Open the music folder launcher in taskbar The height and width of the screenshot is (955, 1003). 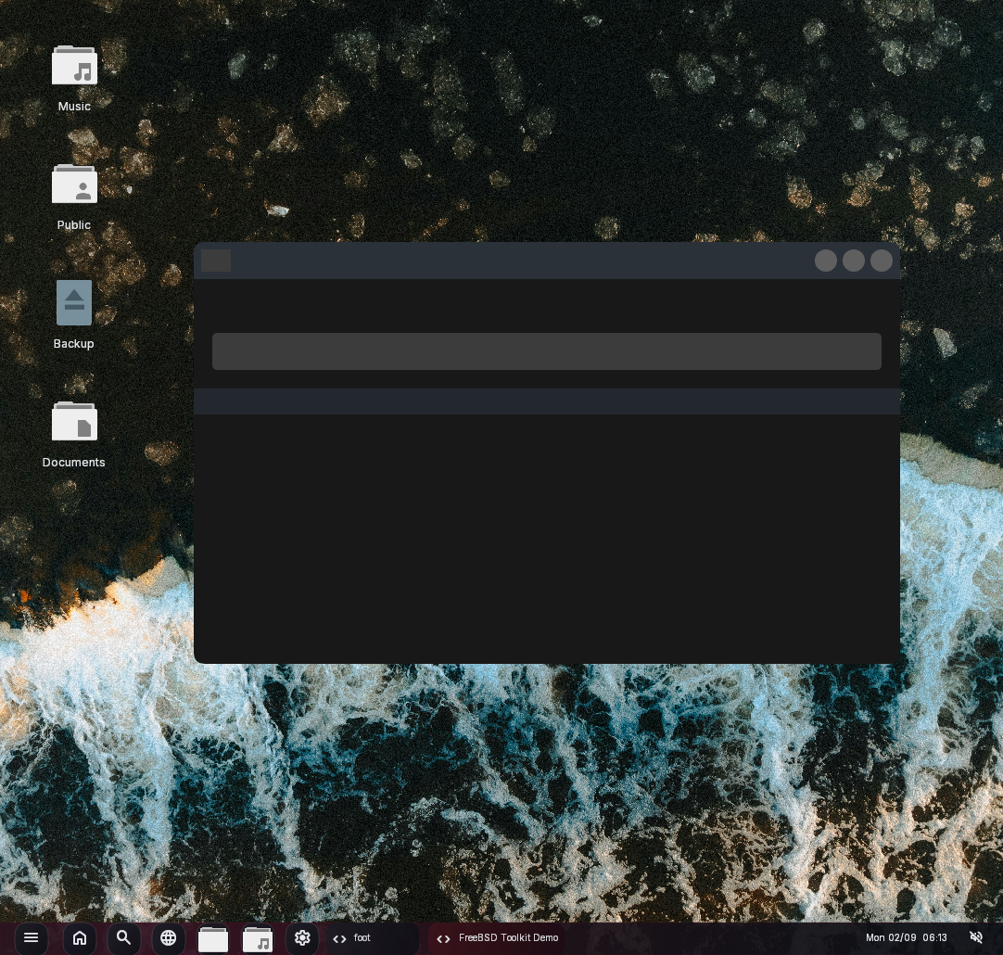click(258, 939)
